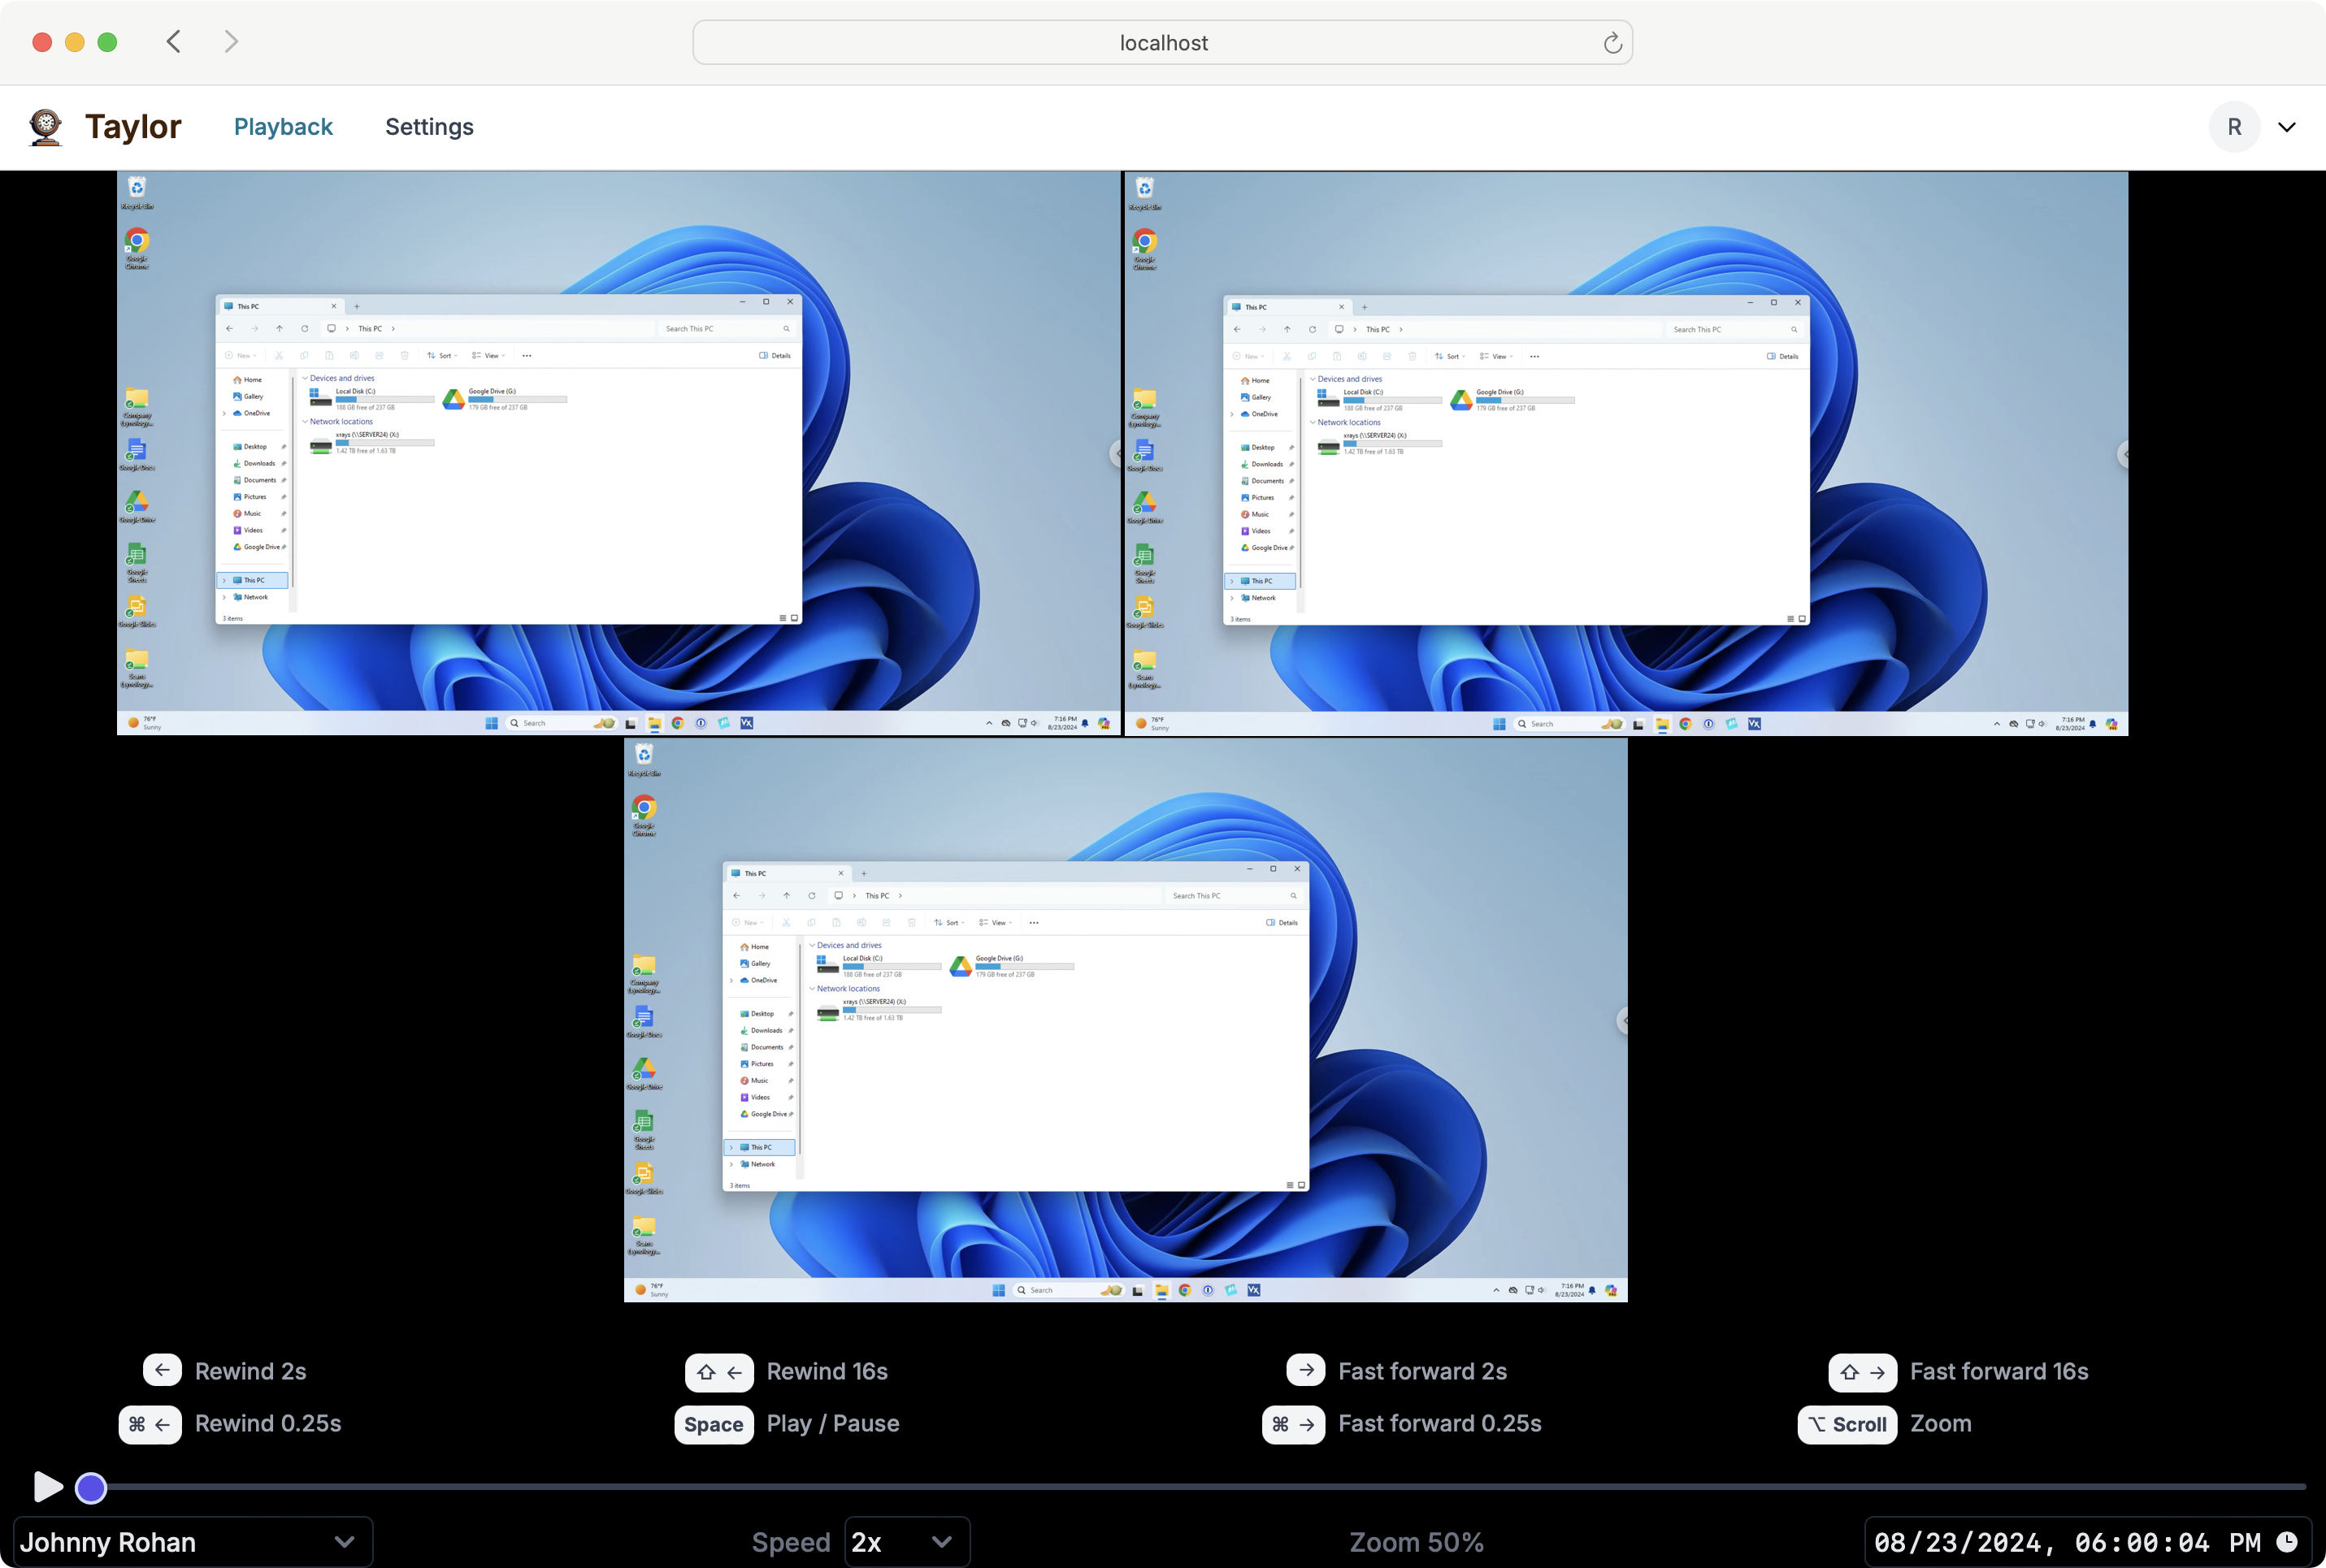Screen dimensions: 2326x1568
Task: Click the Space key Play / Pause badge
Action: click(x=714, y=1424)
